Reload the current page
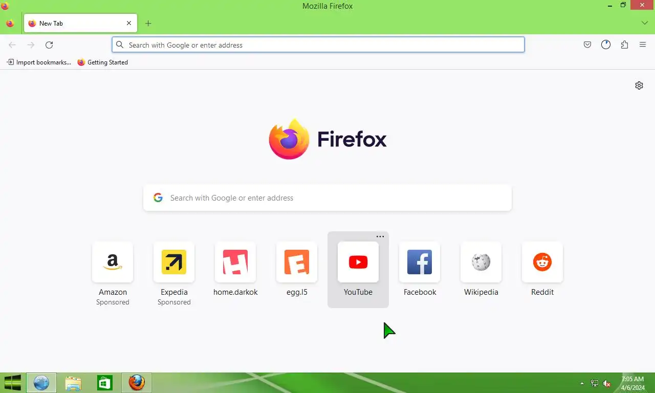The height and width of the screenshot is (393, 655). point(49,45)
